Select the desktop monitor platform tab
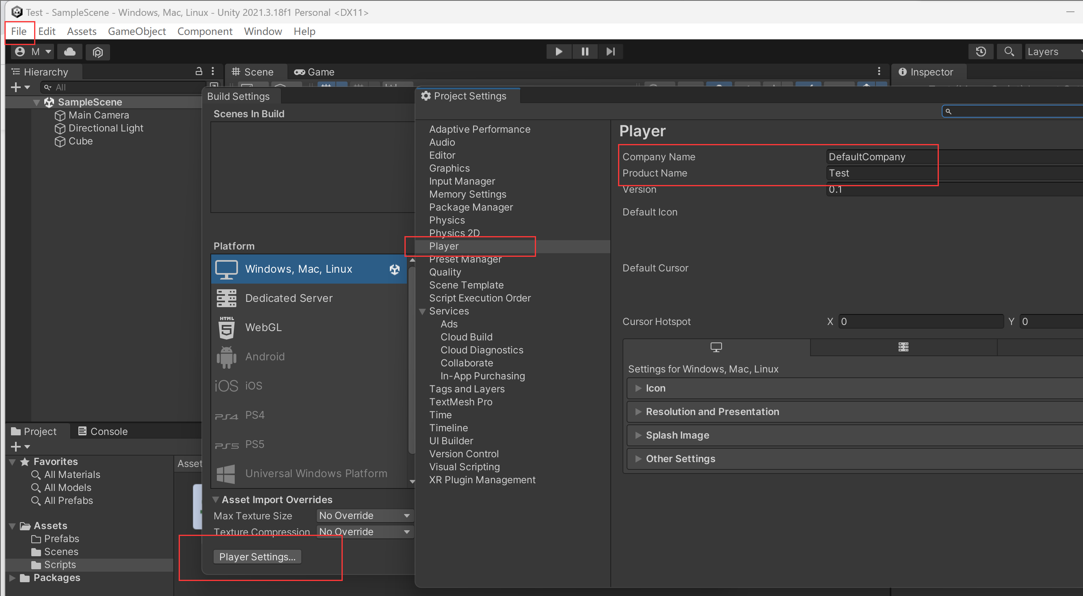1083x596 pixels. tap(716, 347)
